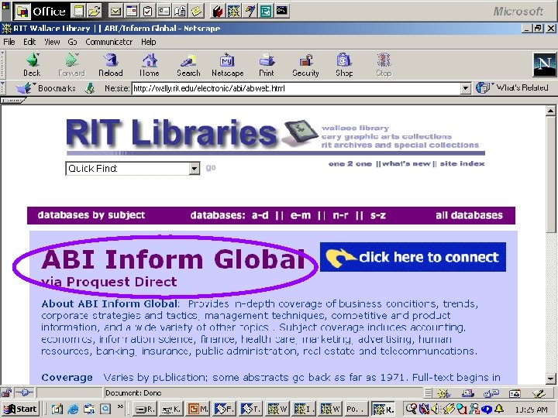This screenshot has width=558, height=418.
Task: Click the RIT Libraries banner logo
Action: tap(172, 133)
